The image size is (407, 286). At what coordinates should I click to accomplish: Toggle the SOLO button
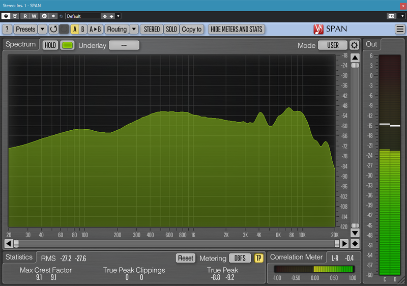(171, 30)
